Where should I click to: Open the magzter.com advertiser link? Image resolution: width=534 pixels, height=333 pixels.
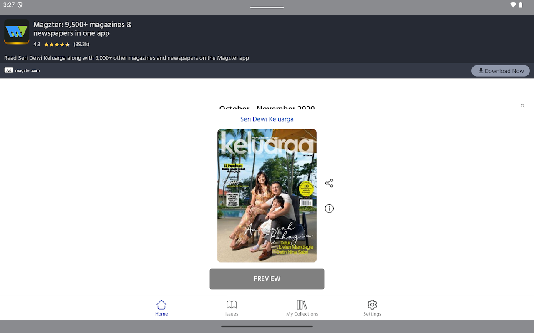[28, 70]
